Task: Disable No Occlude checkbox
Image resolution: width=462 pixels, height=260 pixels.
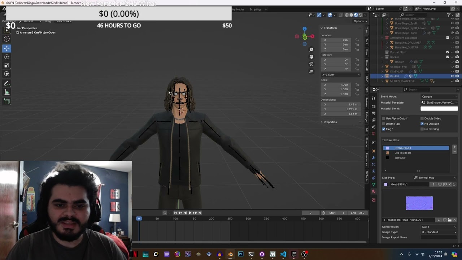Action: [422, 124]
